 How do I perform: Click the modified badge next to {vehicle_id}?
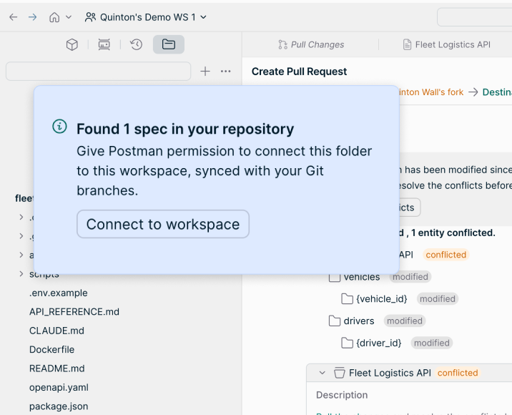click(x=438, y=299)
